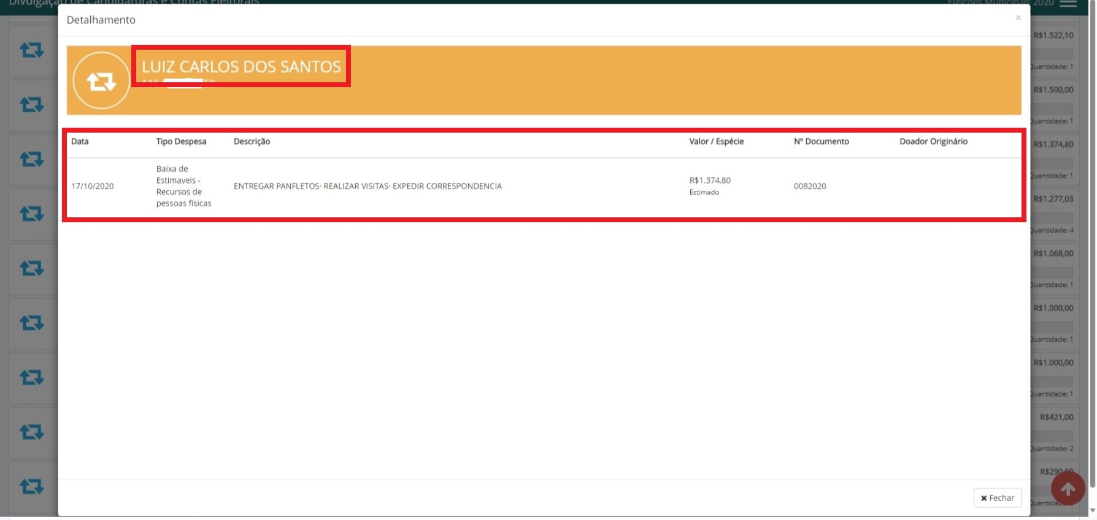Select the transfer icon in the R$421,00 row
This screenshot has height=520, width=1097.
pos(32,433)
